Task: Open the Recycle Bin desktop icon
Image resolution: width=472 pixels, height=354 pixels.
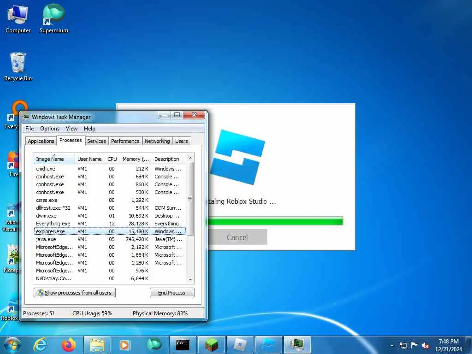Action: click(x=18, y=66)
